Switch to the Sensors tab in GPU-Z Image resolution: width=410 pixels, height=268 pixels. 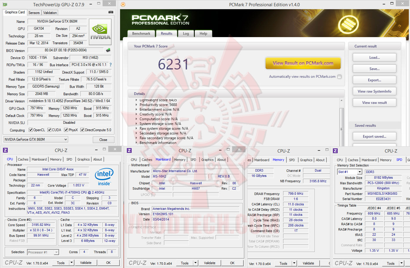click(x=34, y=13)
